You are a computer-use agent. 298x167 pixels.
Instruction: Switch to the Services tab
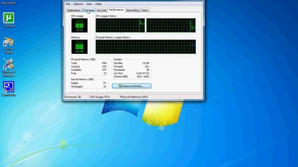[x=102, y=10]
